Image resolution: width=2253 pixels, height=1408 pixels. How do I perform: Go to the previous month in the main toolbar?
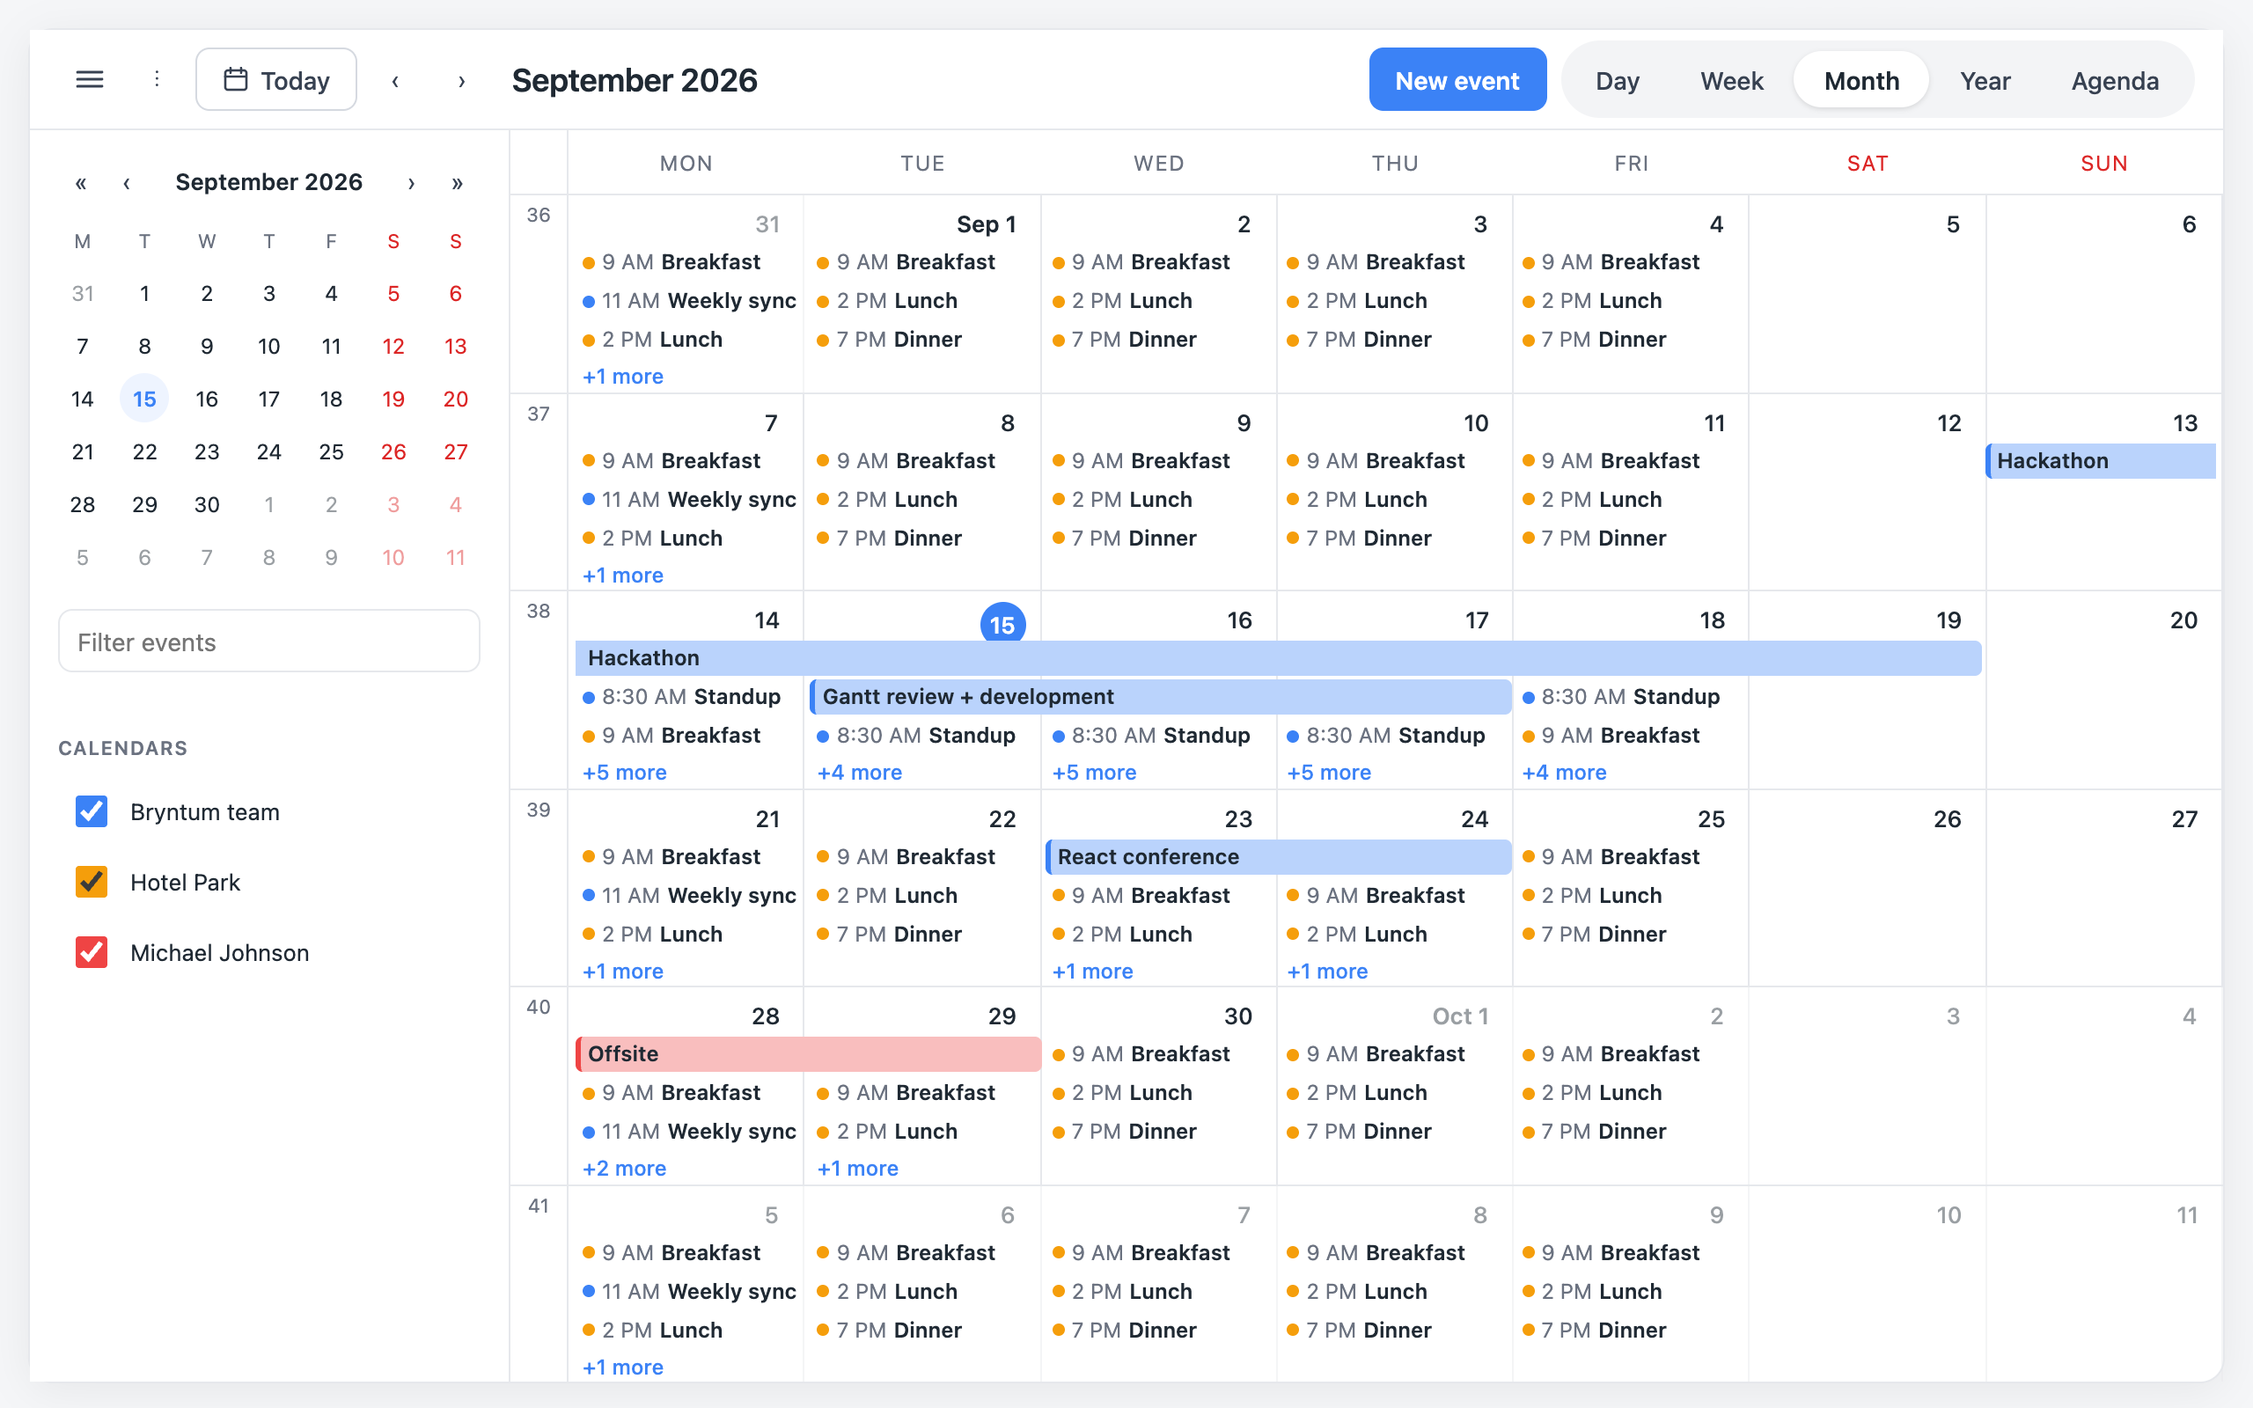(x=396, y=81)
